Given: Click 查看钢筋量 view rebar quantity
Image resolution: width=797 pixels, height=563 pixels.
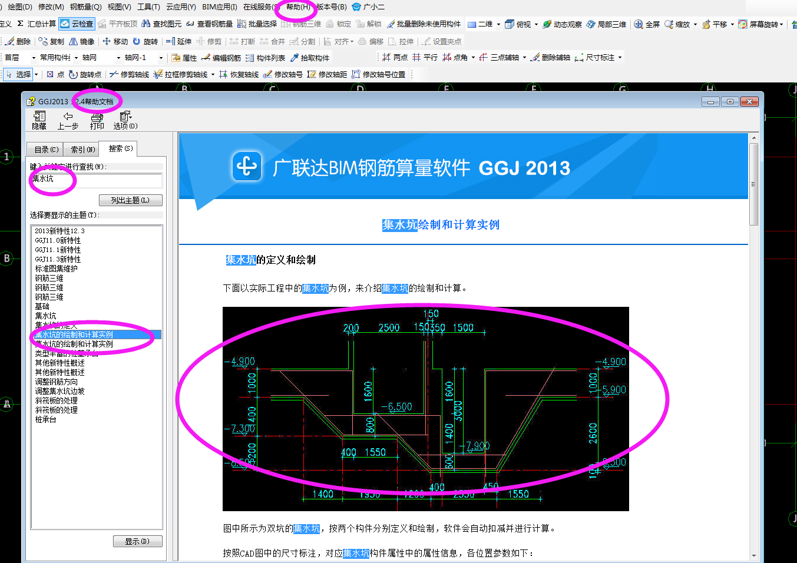Looking at the screenshot, I should click(209, 24).
